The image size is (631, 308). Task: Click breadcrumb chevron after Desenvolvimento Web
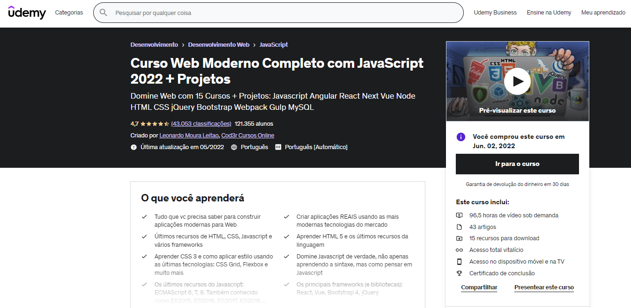(x=254, y=45)
